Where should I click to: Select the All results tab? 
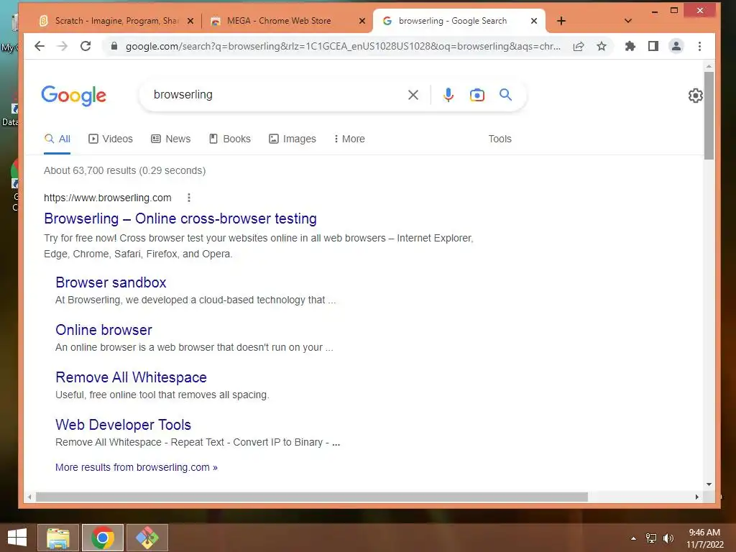(x=57, y=139)
